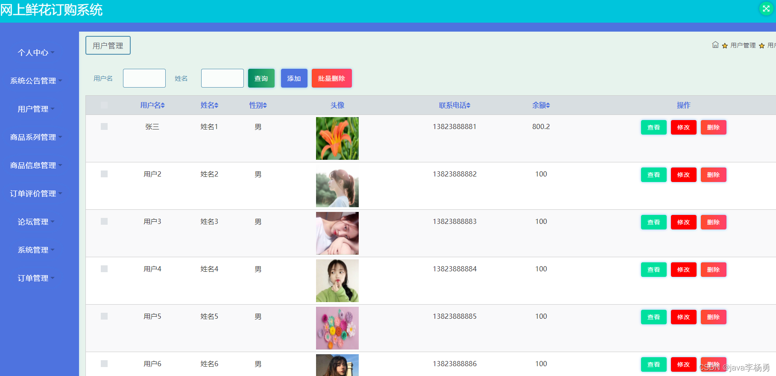Focus the 用户名 search input field
This screenshot has height=376, width=776.
pyautogui.click(x=144, y=78)
